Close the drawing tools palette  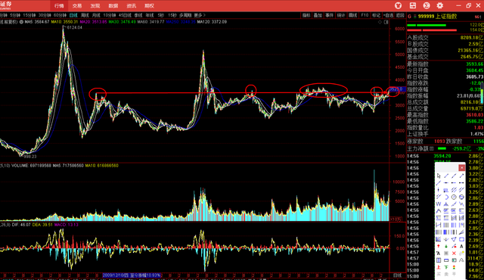[x=461, y=168]
